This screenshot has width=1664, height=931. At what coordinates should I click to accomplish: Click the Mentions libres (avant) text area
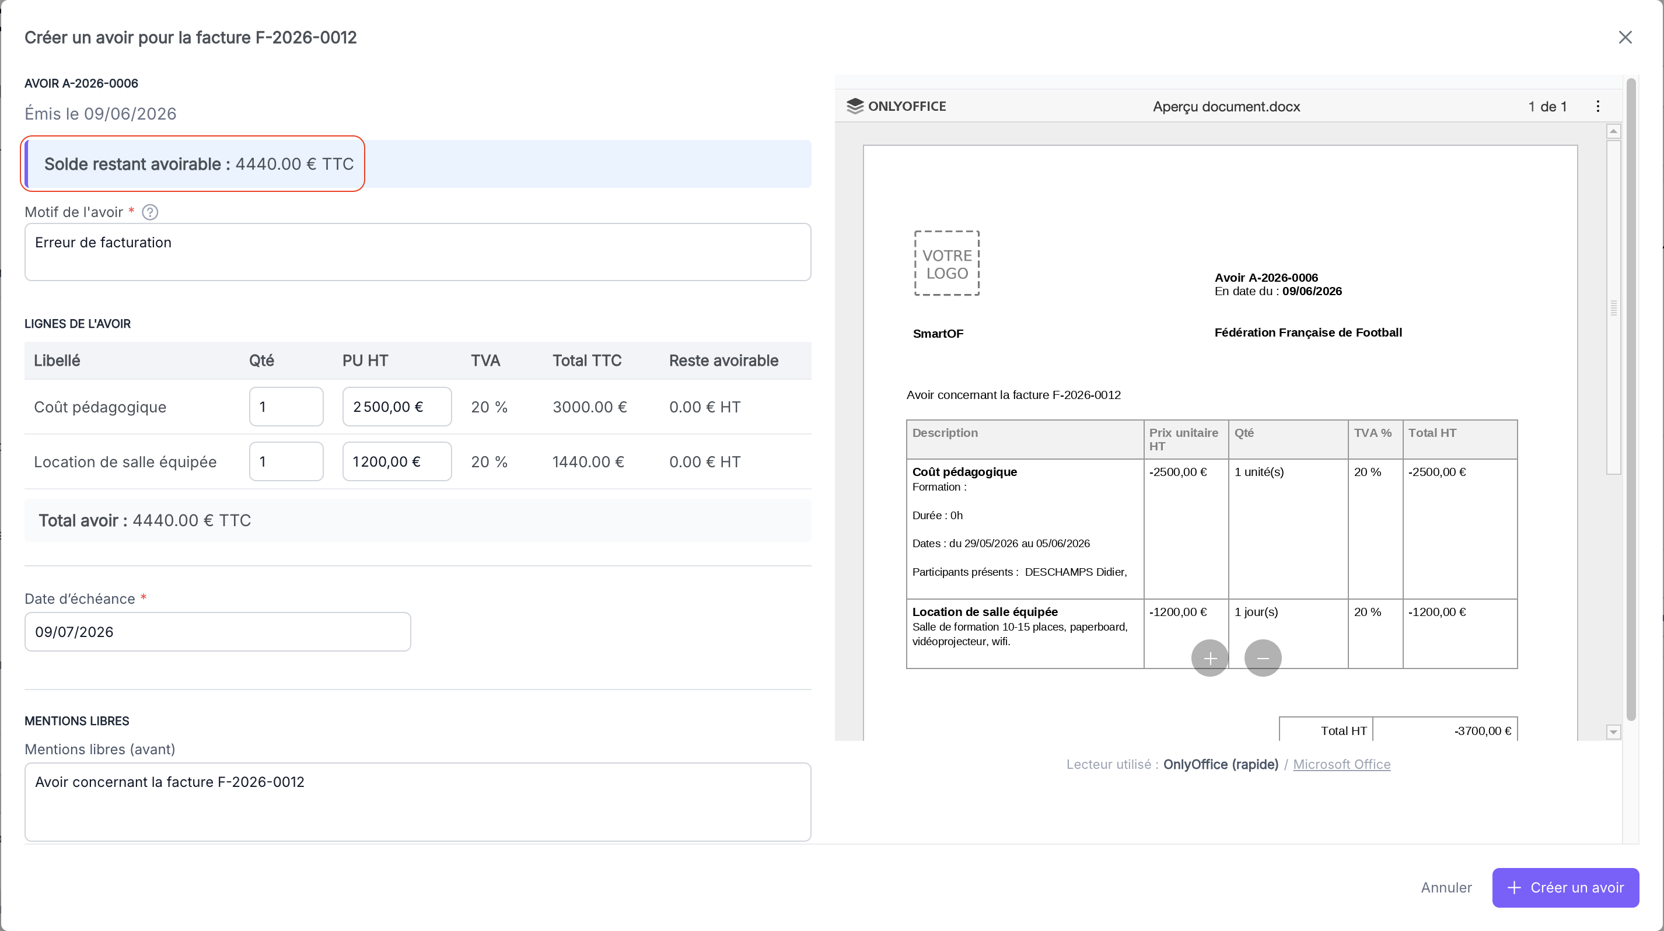(x=418, y=802)
